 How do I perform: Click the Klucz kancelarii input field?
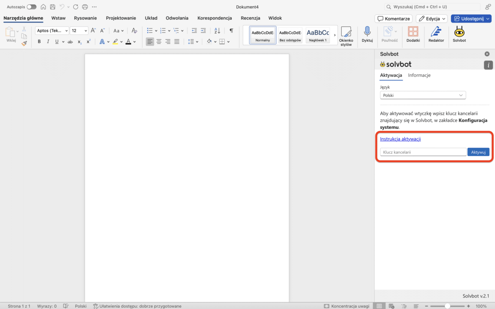423,152
